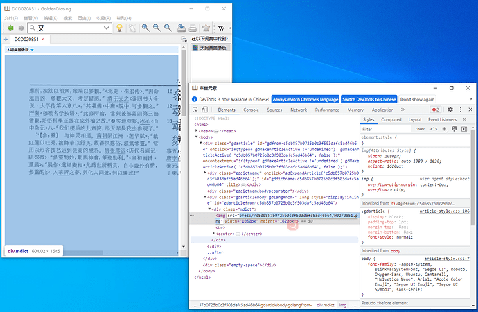The width and height of the screenshot is (478, 312).
Task: Save the article with the disk icon
Action: 182,28
